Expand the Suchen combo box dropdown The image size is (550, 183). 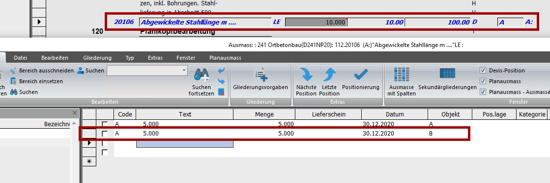click(x=184, y=70)
